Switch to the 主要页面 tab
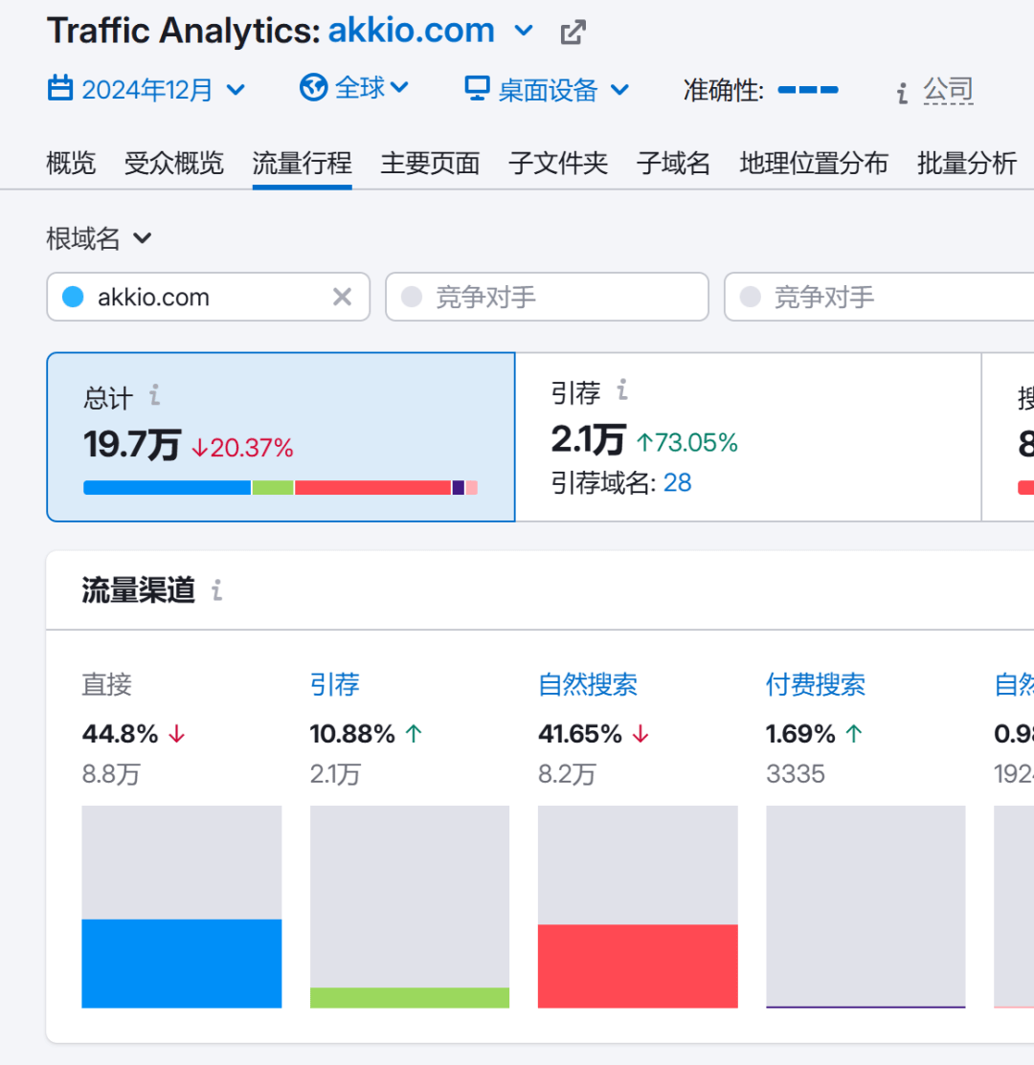The image size is (1034, 1065). (430, 163)
